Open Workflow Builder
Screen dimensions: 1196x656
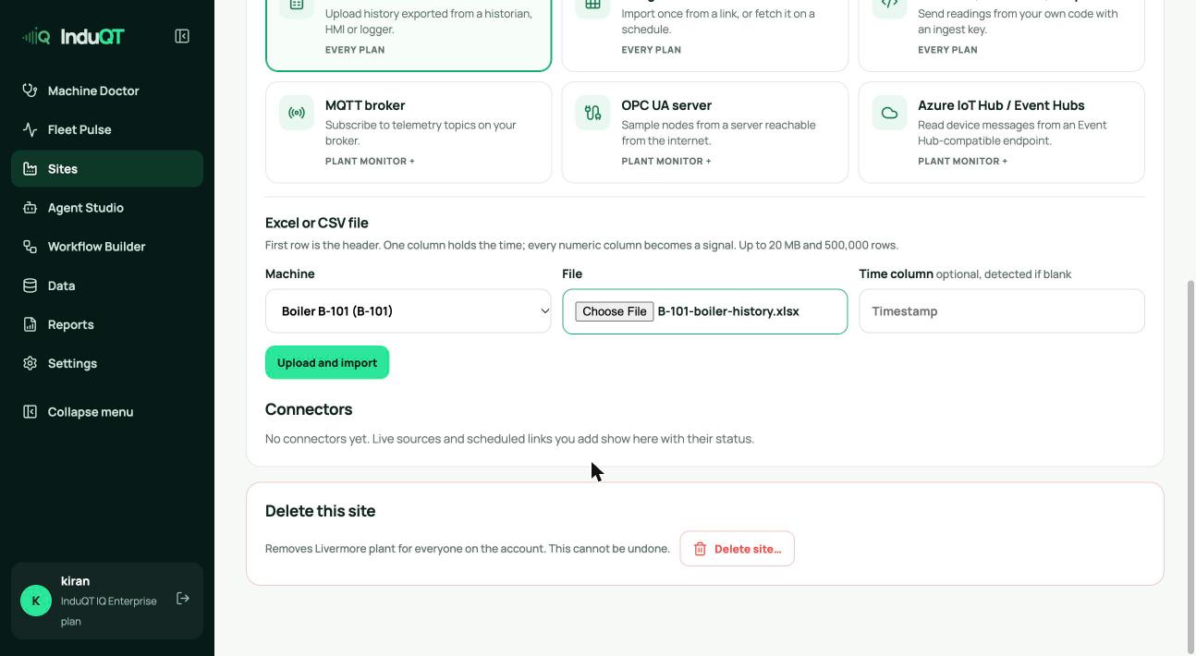click(107, 247)
